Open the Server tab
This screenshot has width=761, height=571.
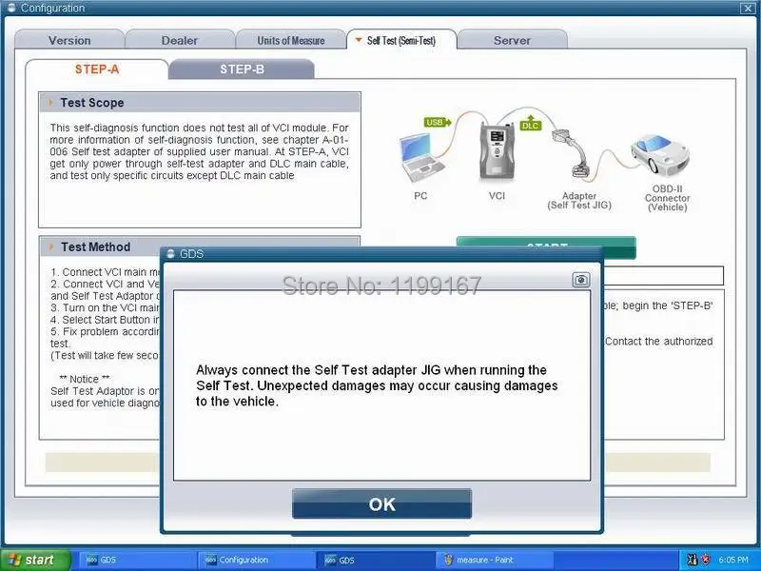(512, 40)
